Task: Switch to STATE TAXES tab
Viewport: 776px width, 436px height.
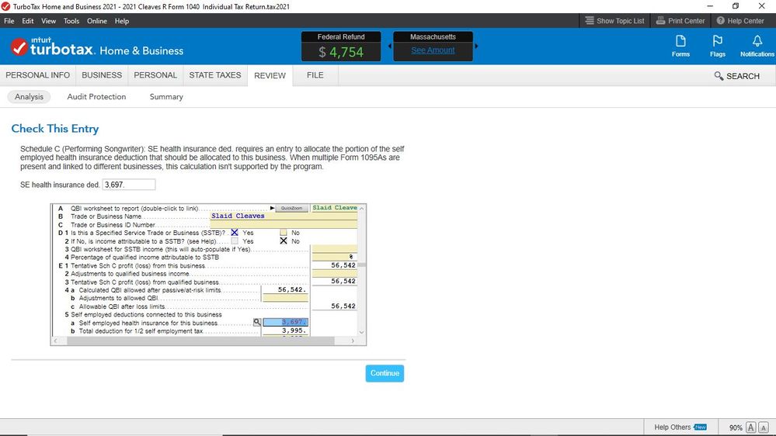Action: click(x=215, y=75)
